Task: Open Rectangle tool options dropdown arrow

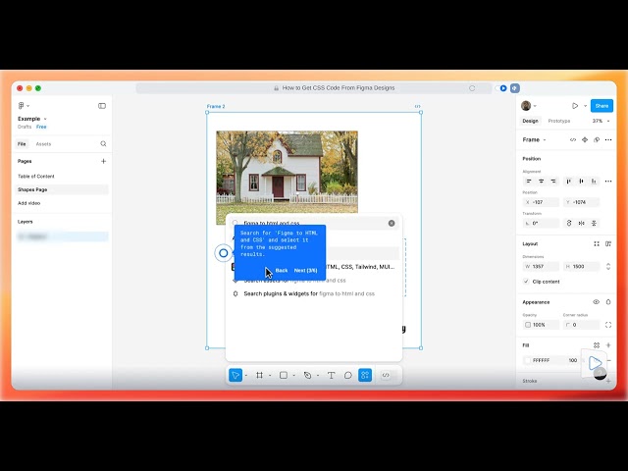Action: pyautogui.click(x=294, y=375)
